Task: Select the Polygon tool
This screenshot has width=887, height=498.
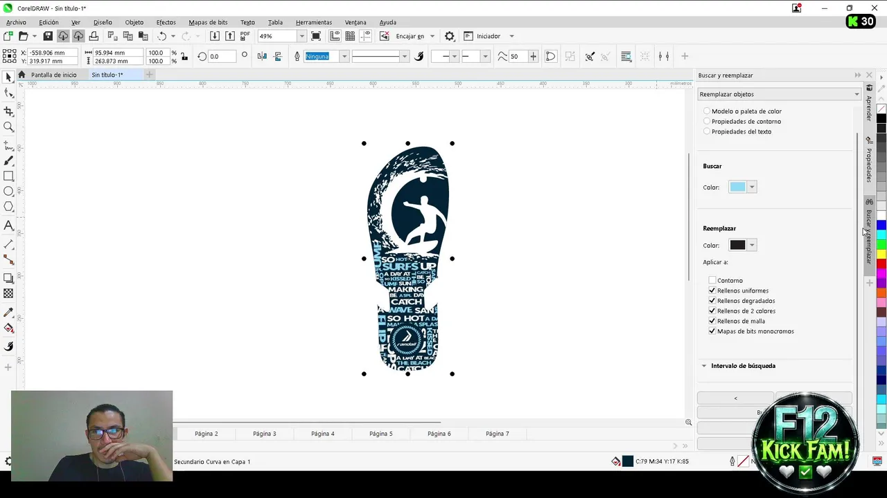Action: 8,207
